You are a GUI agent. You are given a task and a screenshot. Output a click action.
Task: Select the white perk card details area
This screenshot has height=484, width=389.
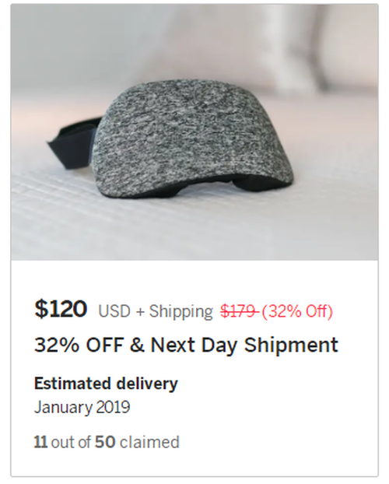tap(194, 368)
